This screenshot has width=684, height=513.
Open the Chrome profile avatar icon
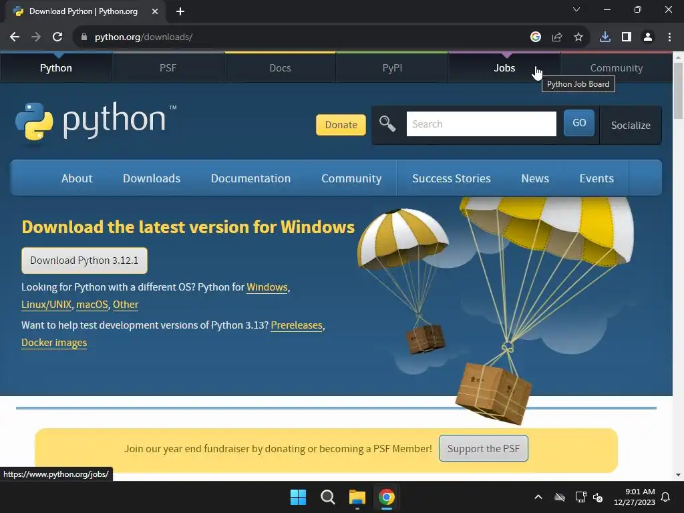pos(648,37)
